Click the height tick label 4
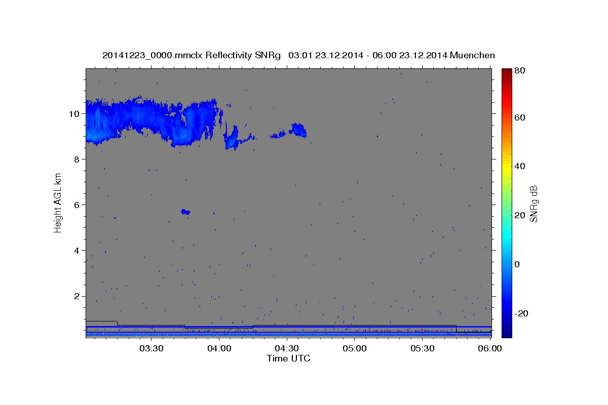 tap(77, 250)
